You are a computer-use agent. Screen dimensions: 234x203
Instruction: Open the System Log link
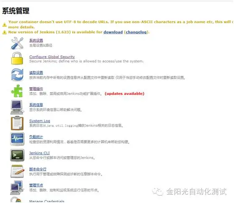[x=40, y=121]
